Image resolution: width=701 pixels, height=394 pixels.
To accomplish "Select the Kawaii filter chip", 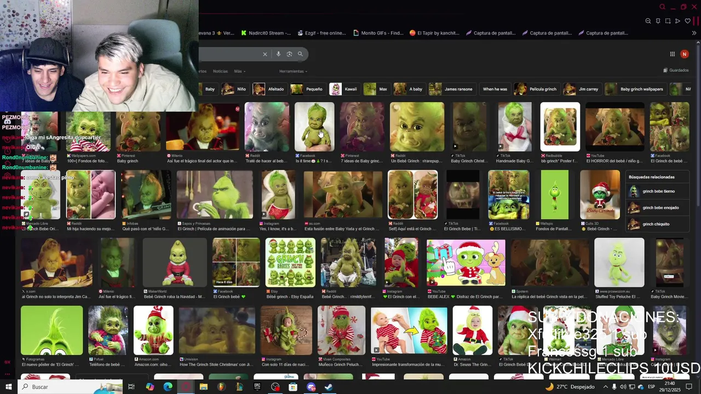I will (x=344, y=89).
